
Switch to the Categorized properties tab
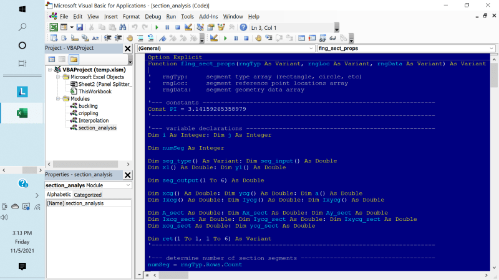tap(87, 195)
